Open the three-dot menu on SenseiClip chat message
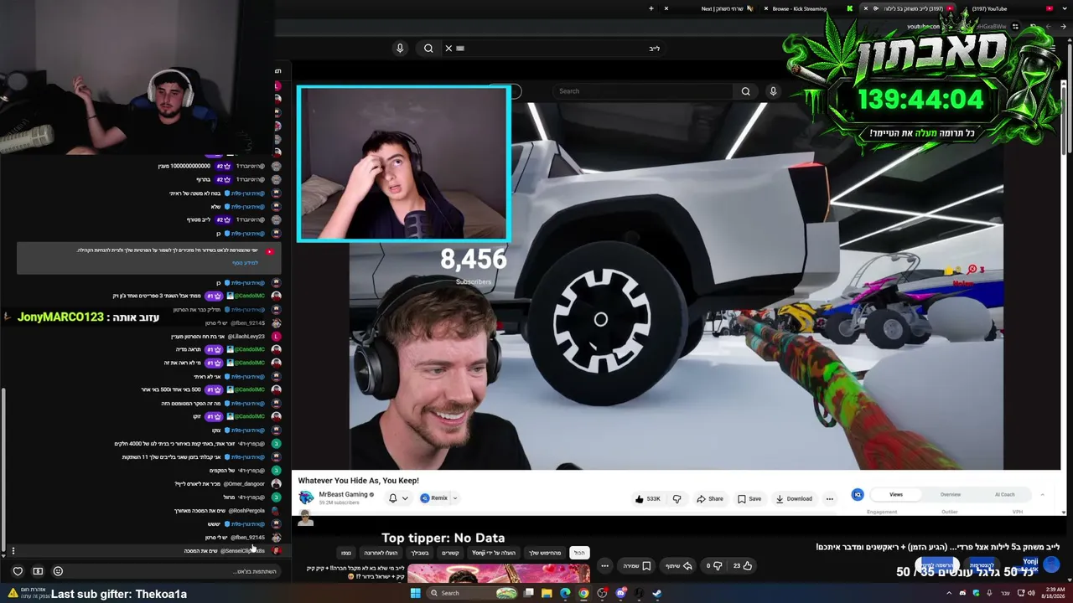This screenshot has width=1073, height=603. (x=13, y=551)
